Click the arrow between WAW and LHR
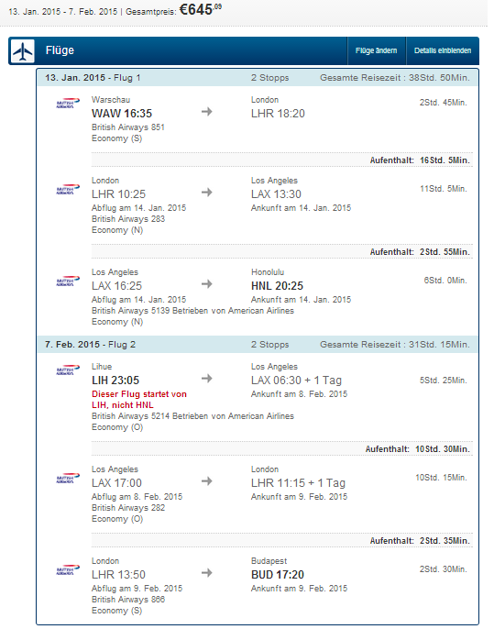 tap(207, 112)
